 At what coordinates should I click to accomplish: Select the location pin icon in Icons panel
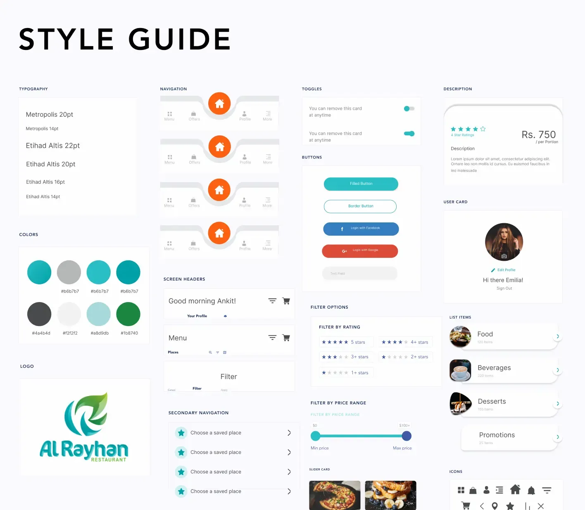495,506
